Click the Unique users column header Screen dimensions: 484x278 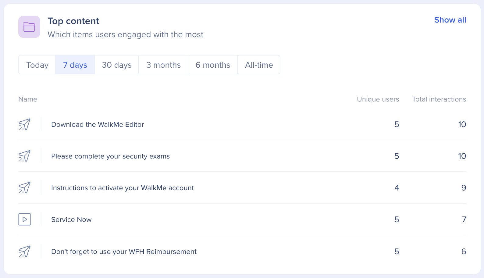pyautogui.click(x=378, y=99)
